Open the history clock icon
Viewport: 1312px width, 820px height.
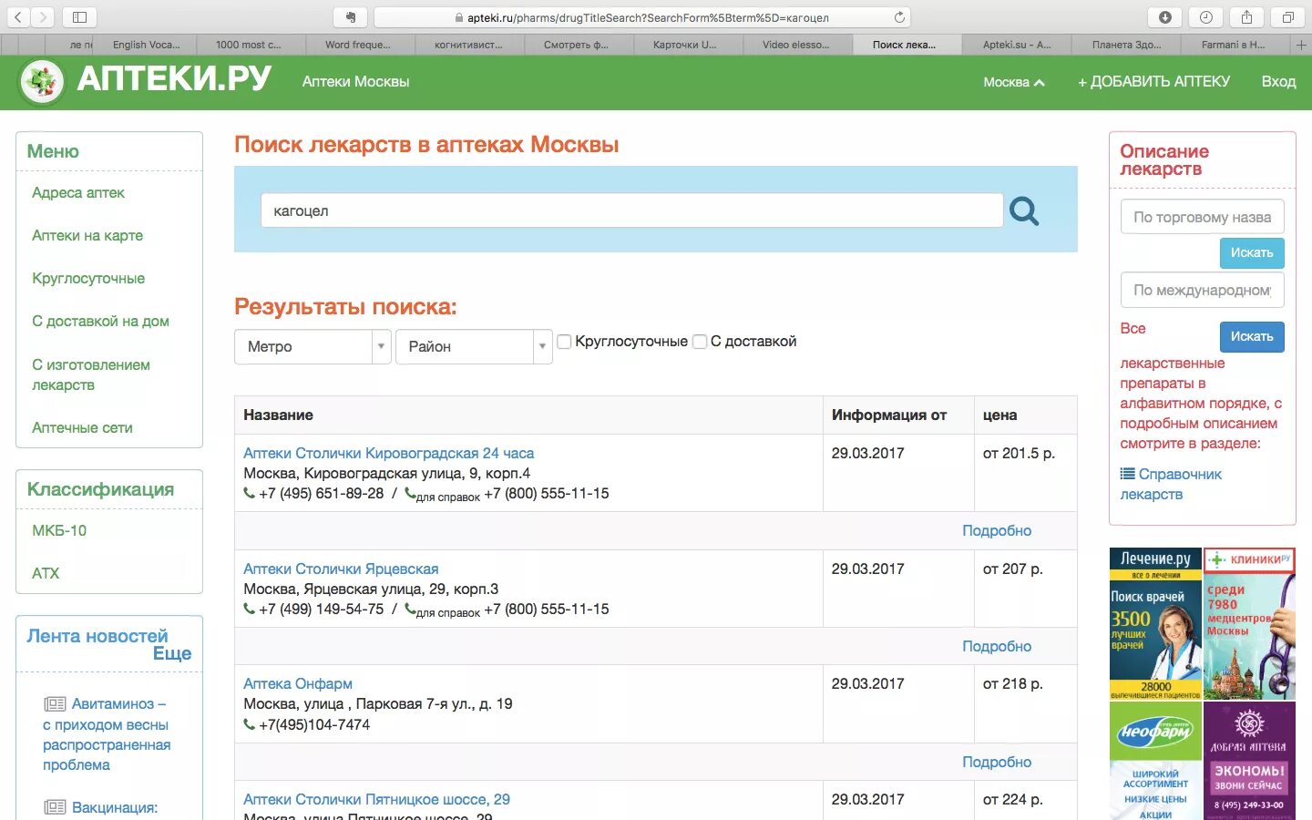(x=1206, y=17)
